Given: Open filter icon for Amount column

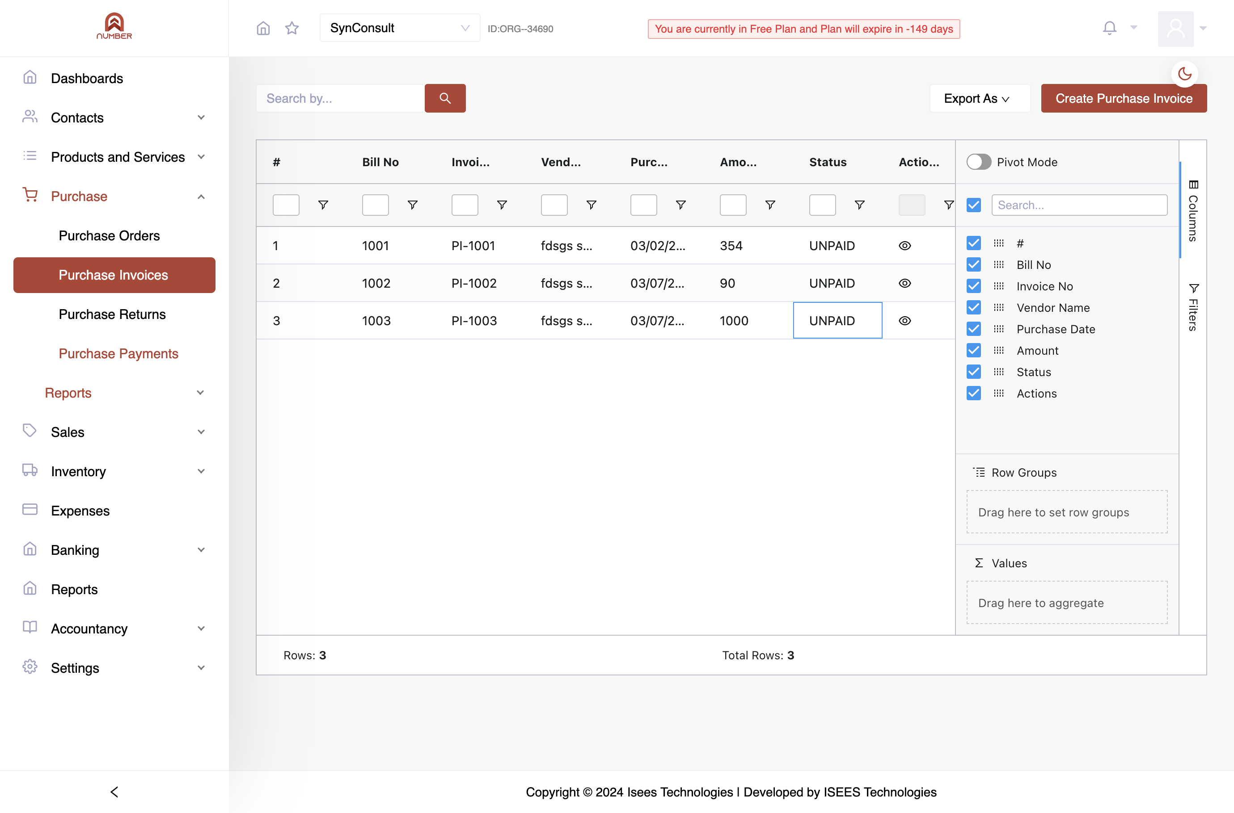Looking at the screenshot, I should 770,205.
